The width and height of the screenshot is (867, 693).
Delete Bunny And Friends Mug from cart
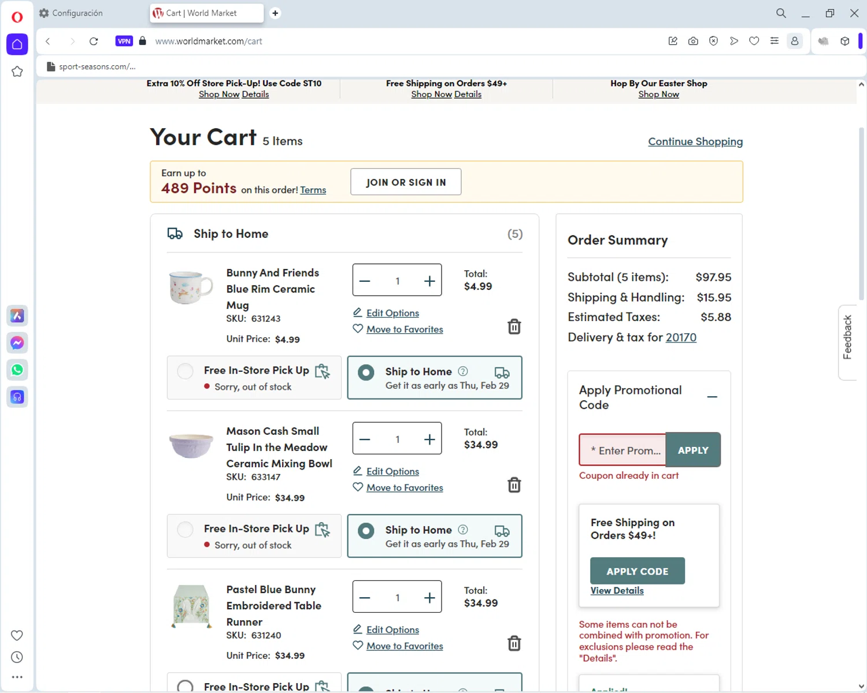pos(514,327)
